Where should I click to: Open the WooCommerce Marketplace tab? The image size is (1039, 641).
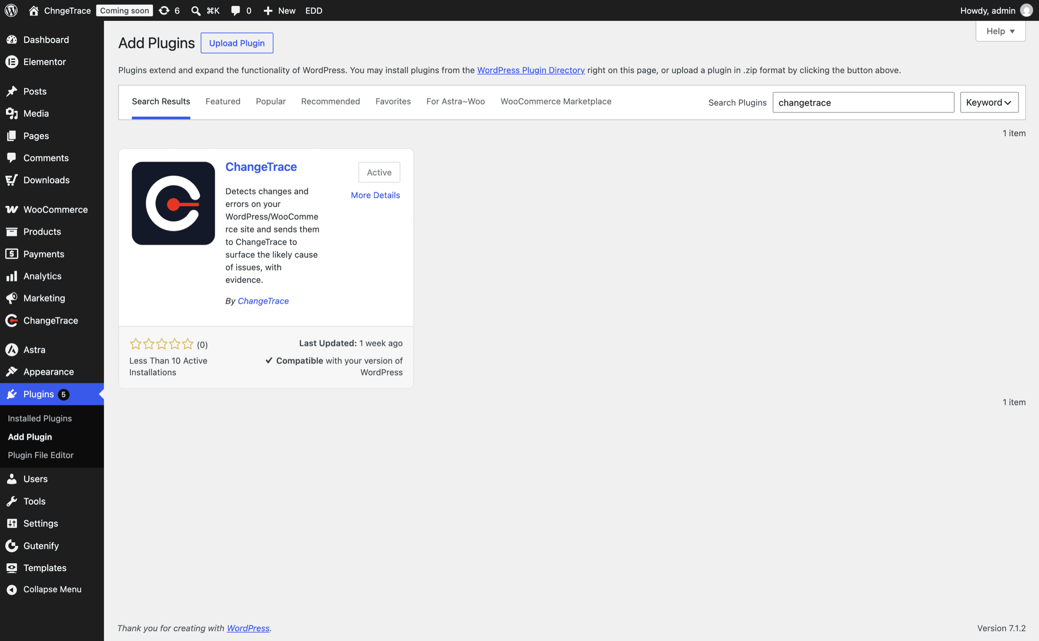tap(556, 102)
